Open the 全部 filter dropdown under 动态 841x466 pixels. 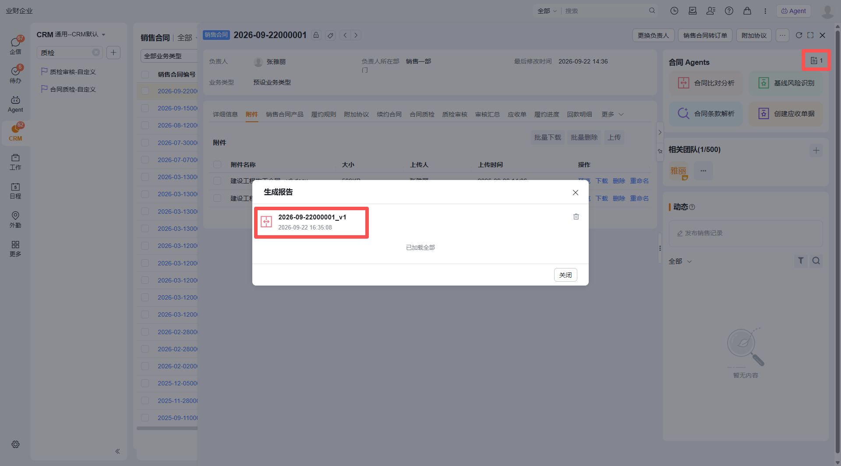tap(680, 261)
